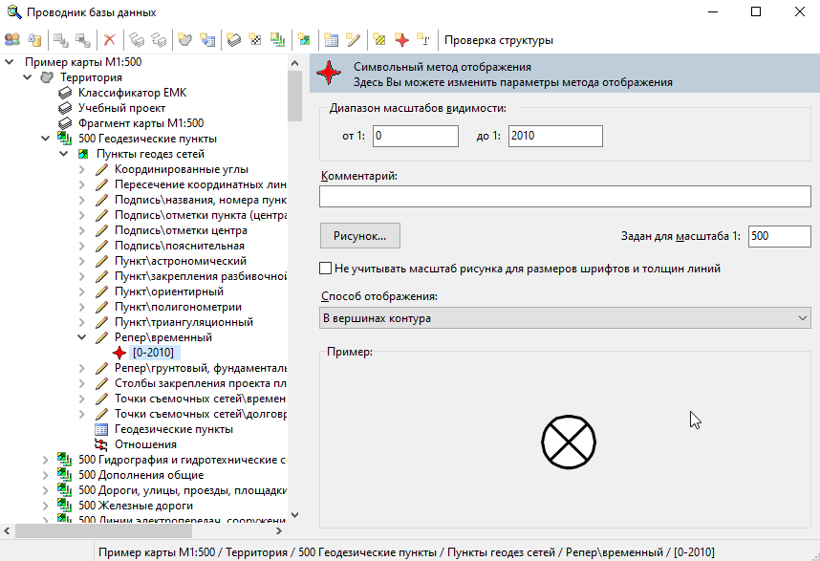Click the table icon beside Геодезические пункты
Screen dimensions: 820x561
(101, 430)
